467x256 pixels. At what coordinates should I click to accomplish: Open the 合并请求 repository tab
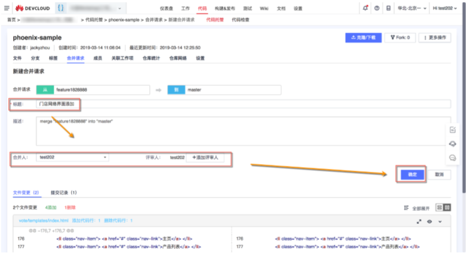pyautogui.click(x=75, y=58)
